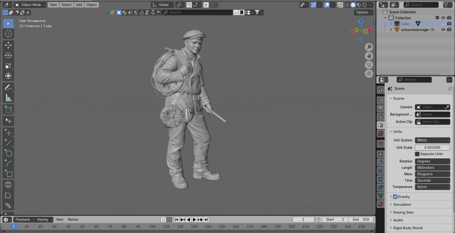Image resolution: width=455 pixels, height=233 pixels.
Task: Open the Length units dropdown
Action: (433, 168)
